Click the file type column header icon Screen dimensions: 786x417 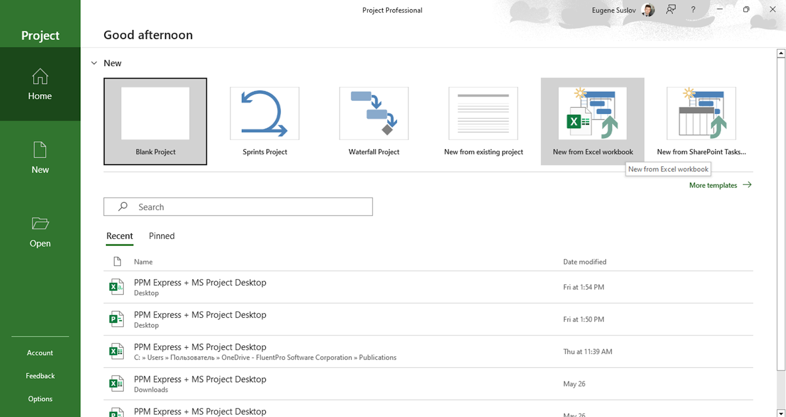click(117, 261)
